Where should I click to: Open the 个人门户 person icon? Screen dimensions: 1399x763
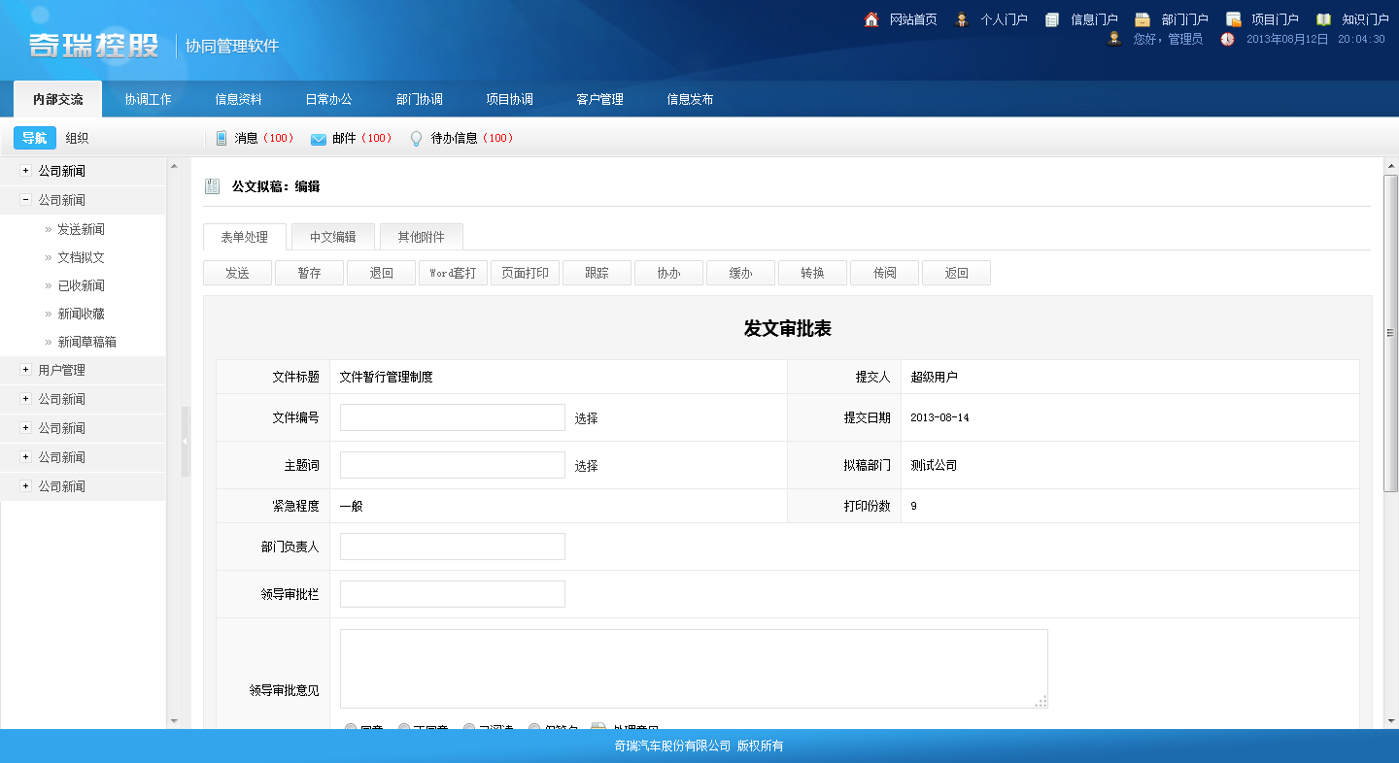click(962, 19)
